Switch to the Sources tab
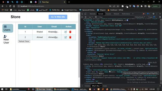 click(108, 14)
